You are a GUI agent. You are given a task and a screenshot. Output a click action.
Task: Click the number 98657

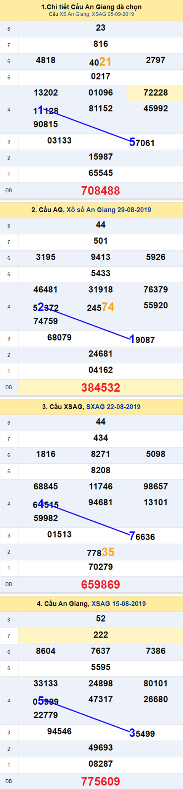(156, 487)
